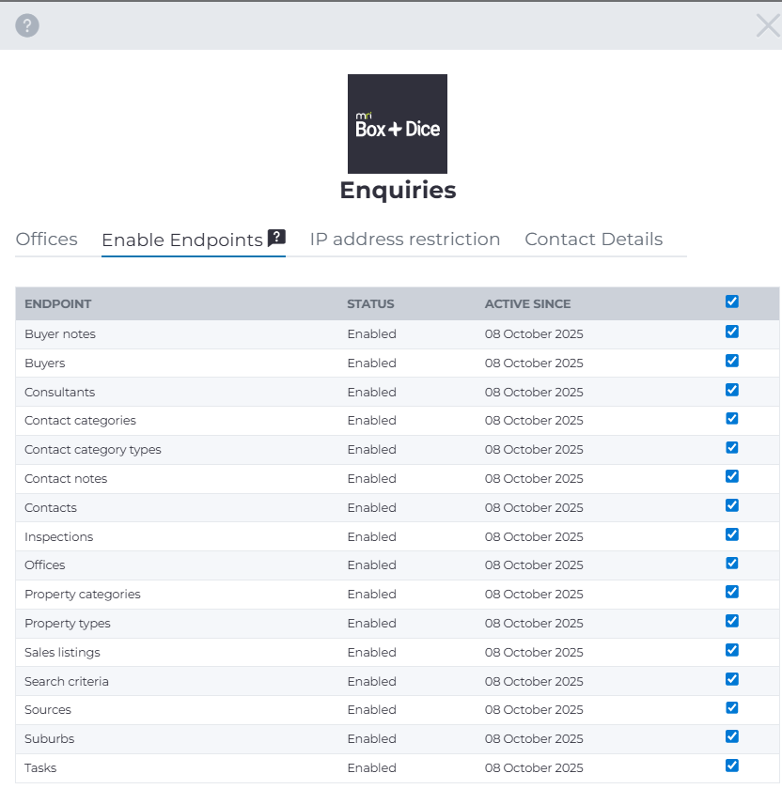Disable the Contact categories endpoint

[x=732, y=419]
